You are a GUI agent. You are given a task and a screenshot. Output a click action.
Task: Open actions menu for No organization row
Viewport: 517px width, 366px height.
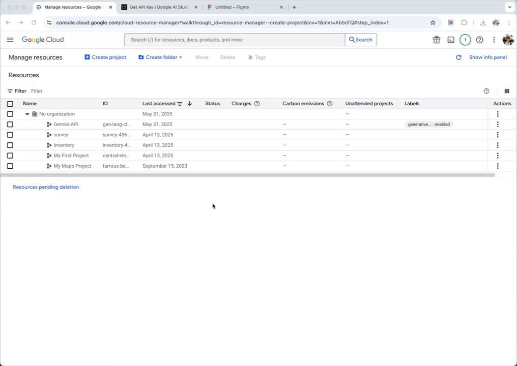point(498,114)
